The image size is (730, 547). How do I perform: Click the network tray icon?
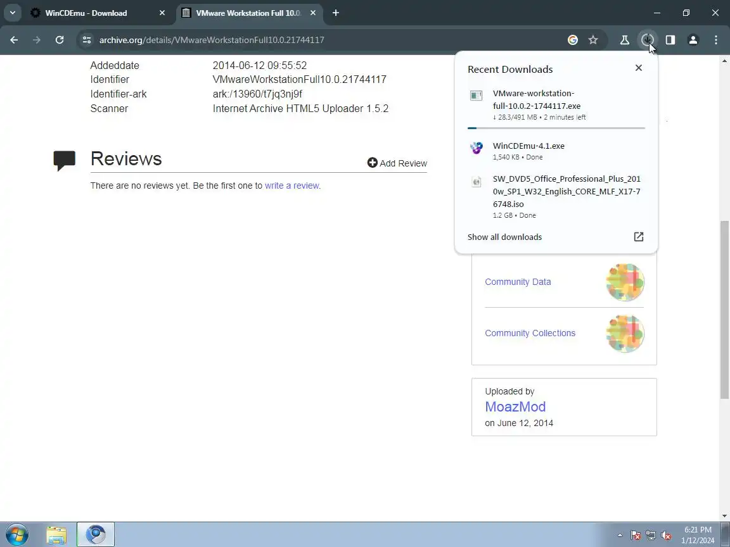[651, 536]
